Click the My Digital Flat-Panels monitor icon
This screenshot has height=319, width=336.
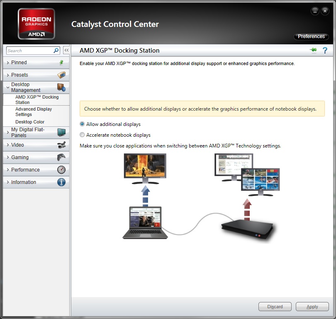(61, 133)
